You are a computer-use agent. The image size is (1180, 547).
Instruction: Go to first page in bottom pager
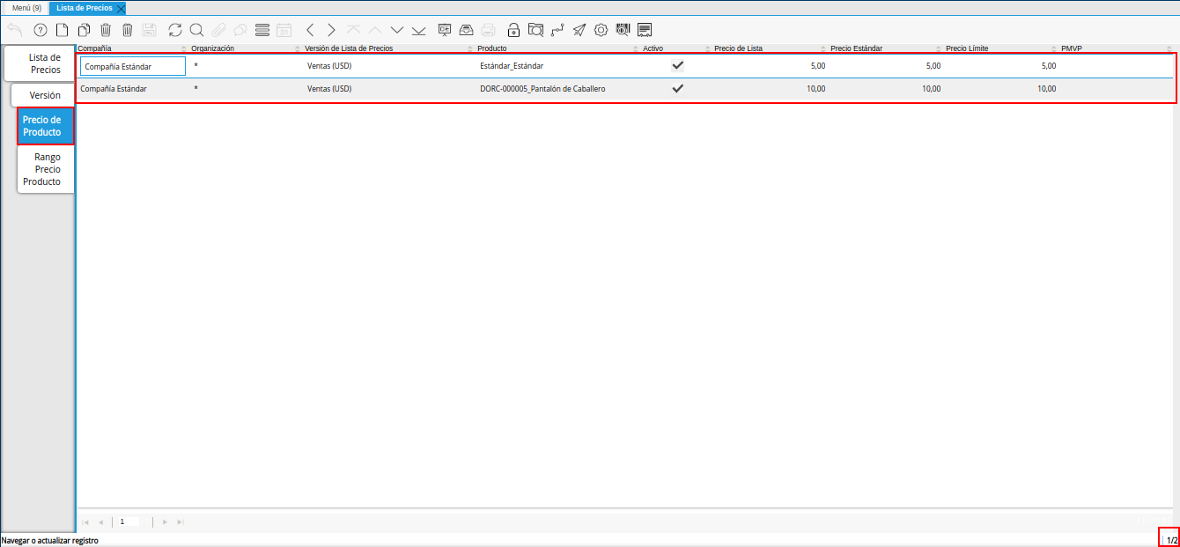85,522
